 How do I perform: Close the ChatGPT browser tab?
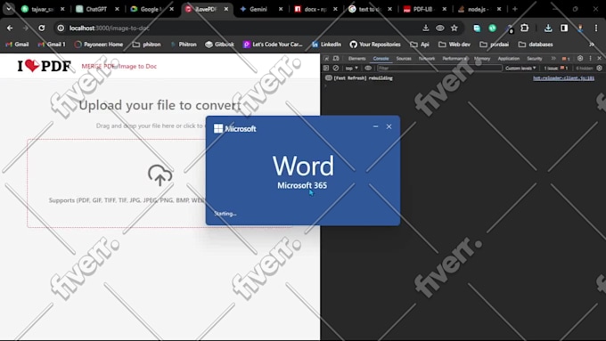pos(117,9)
